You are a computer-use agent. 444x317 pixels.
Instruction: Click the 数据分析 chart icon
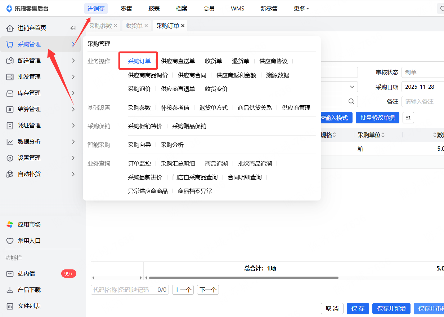pos(10,142)
